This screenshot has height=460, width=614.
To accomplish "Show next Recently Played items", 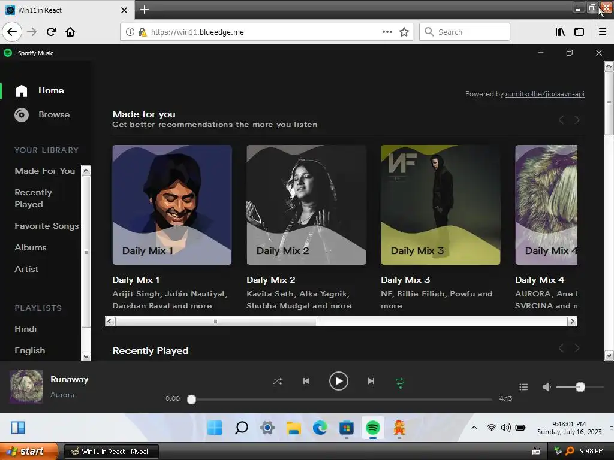I will click(x=577, y=348).
